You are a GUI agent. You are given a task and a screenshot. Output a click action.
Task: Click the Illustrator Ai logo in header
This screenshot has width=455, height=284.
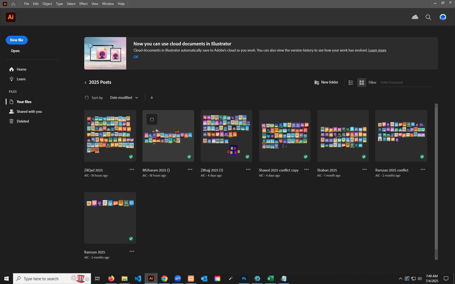pyautogui.click(x=11, y=17)
